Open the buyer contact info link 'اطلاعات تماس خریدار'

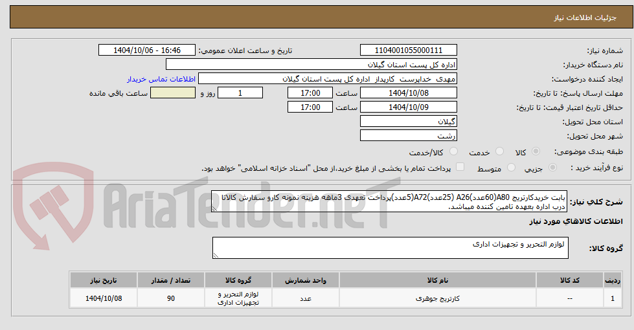click(161, 79)
